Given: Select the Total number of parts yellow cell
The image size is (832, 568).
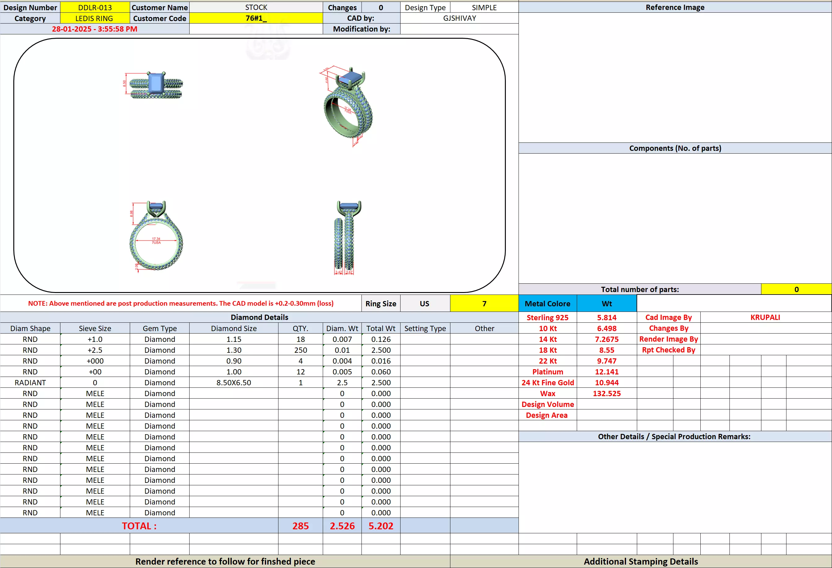Looking at the screenshot, I should click(796, 289).
